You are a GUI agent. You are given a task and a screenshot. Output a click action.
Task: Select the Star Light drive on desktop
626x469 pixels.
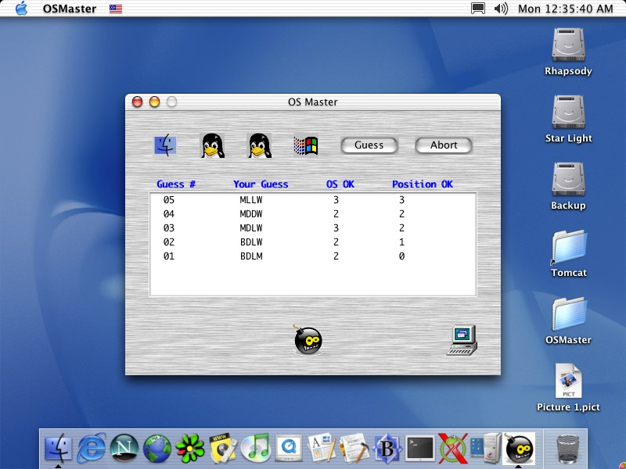point(568,119)
